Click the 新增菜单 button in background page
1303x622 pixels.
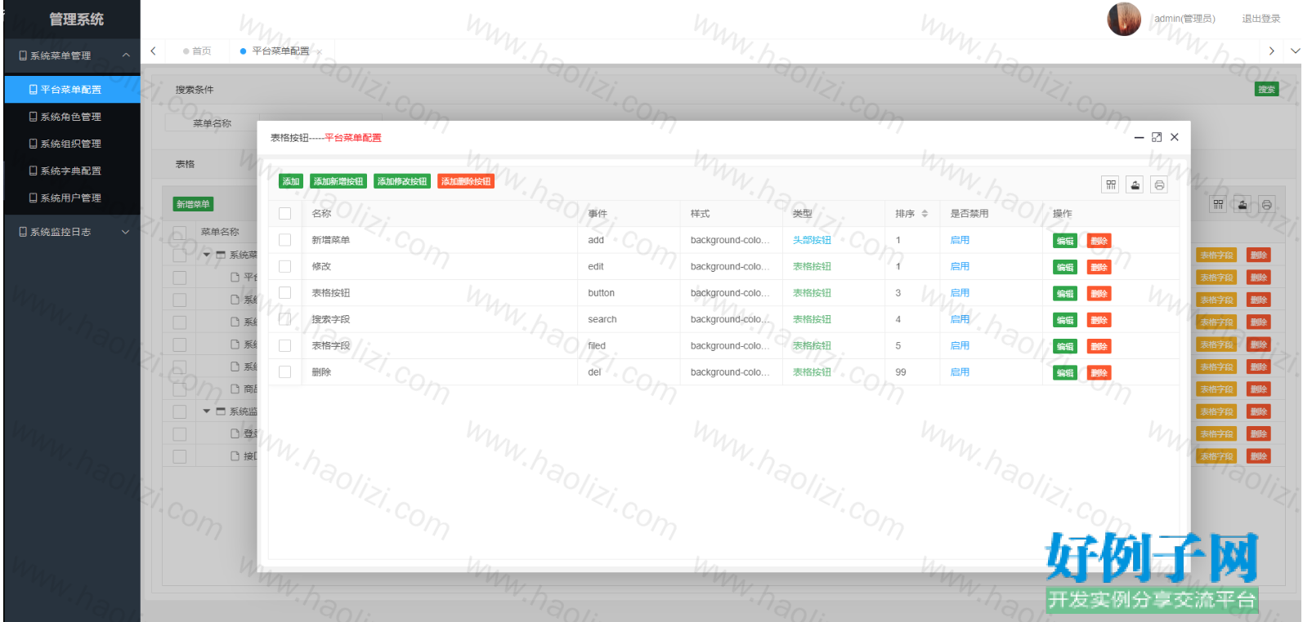[x=194, y=204]
